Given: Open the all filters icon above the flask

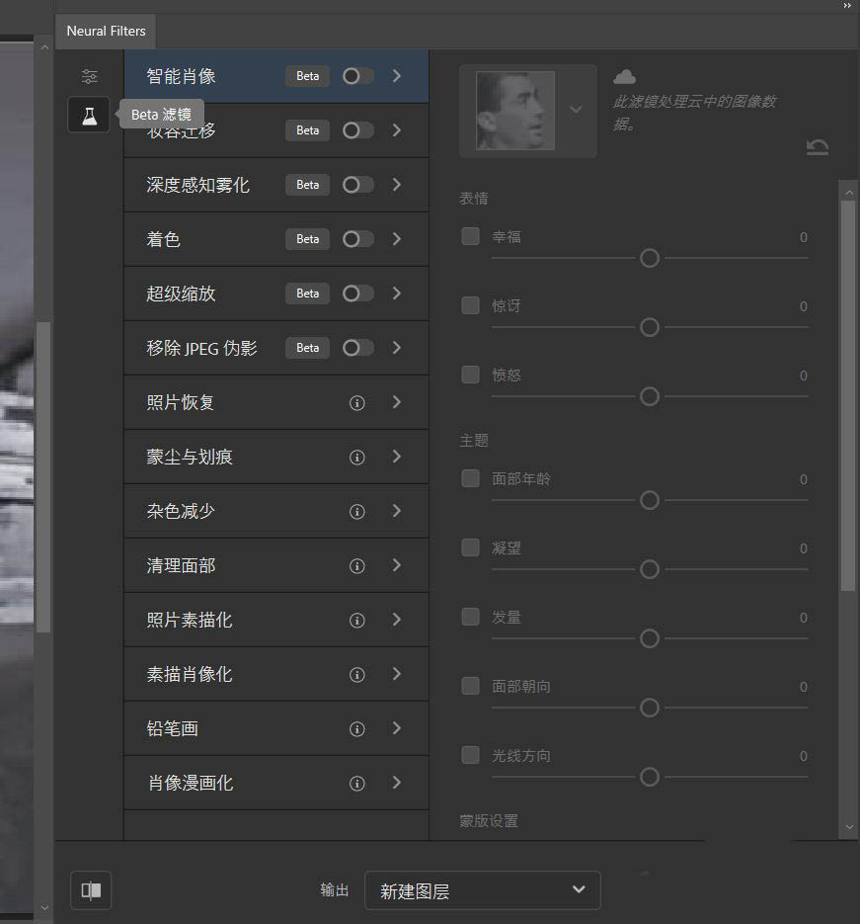Looking at the screenshot, I should pyautogui.click(x=89, y=76).
